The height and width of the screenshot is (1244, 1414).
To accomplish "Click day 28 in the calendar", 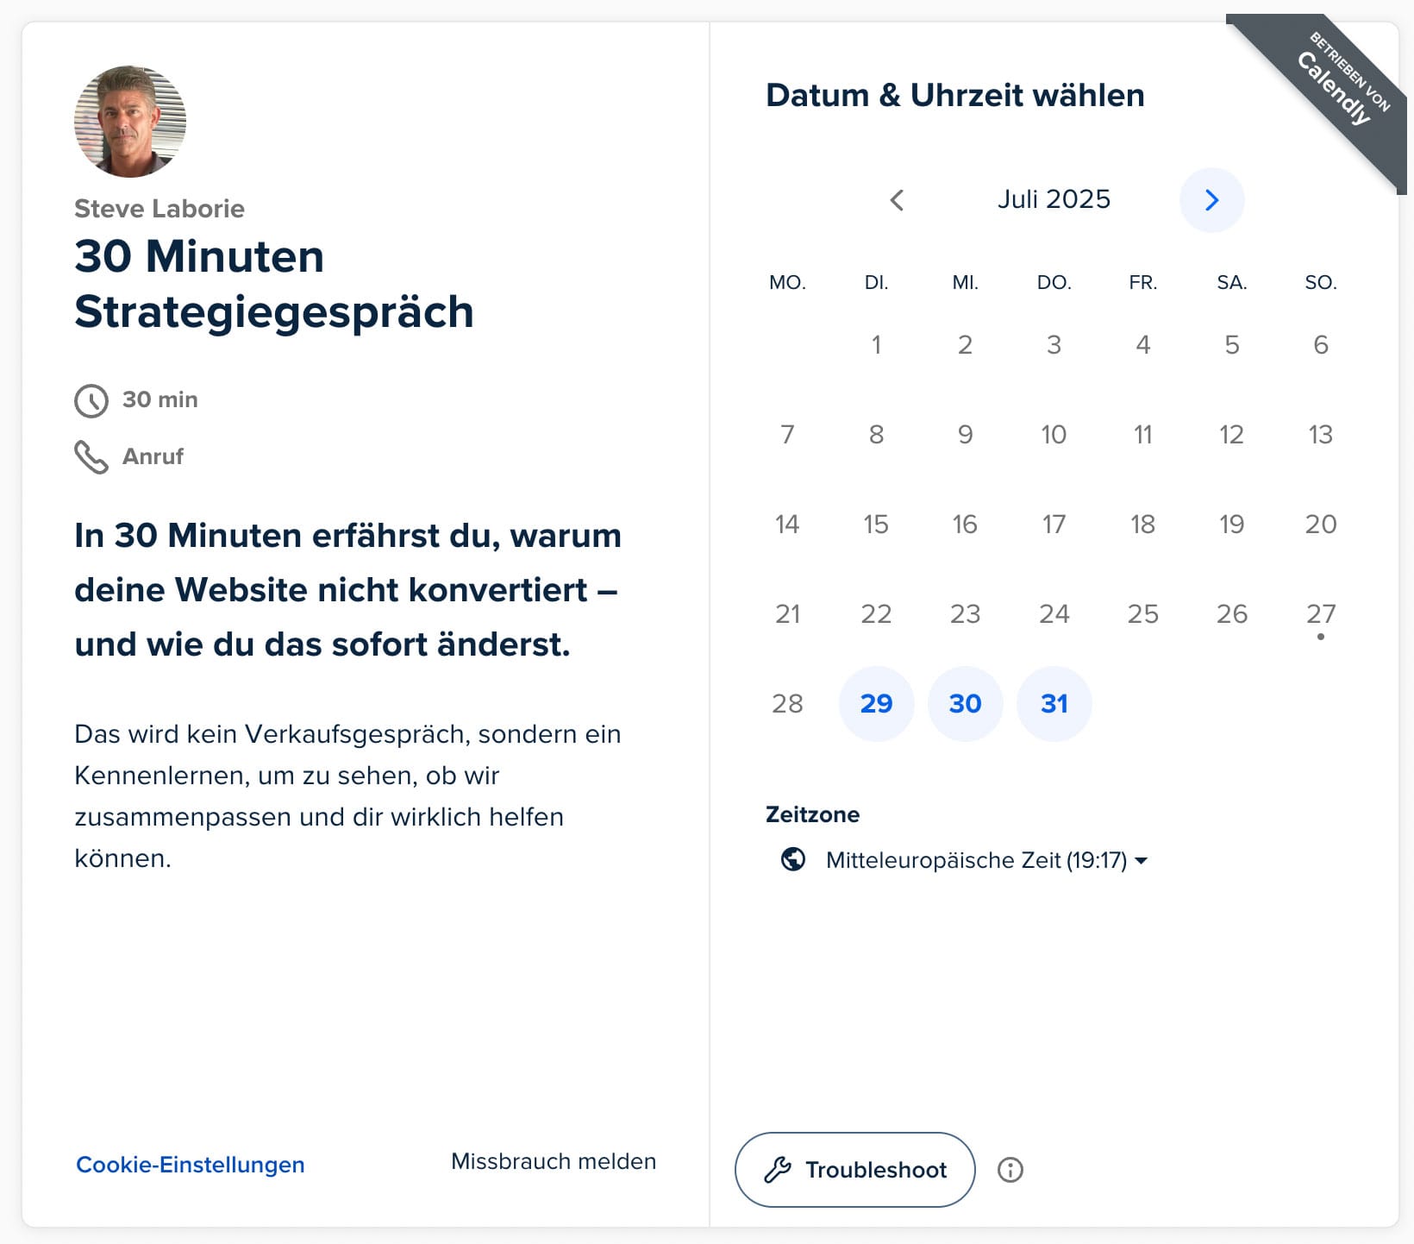I will click(x=787, y=704).
